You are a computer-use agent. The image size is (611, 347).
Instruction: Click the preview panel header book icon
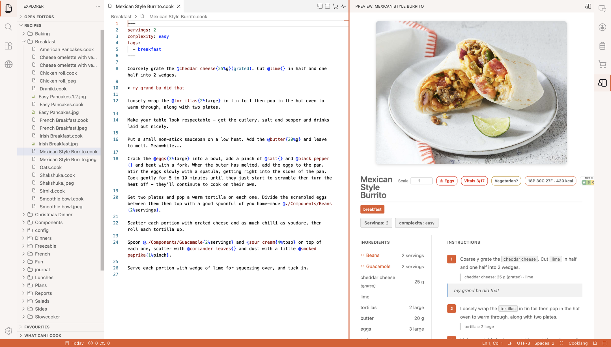click(x=588, y=6)
